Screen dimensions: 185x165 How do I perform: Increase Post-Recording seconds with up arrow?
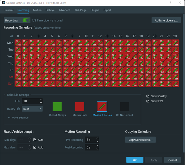[97, 146]
